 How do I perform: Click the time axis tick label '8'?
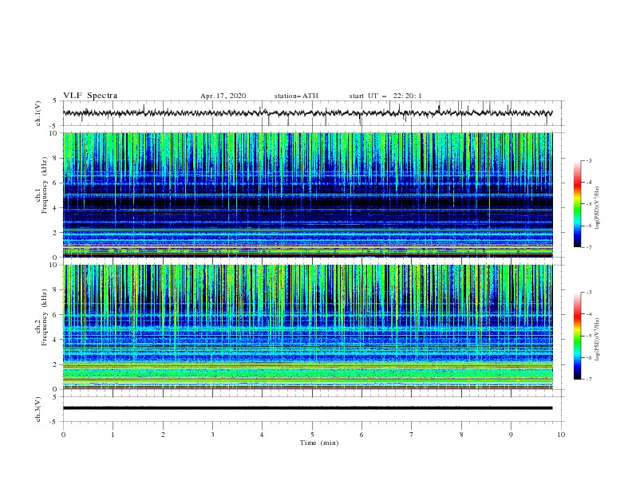461,435
